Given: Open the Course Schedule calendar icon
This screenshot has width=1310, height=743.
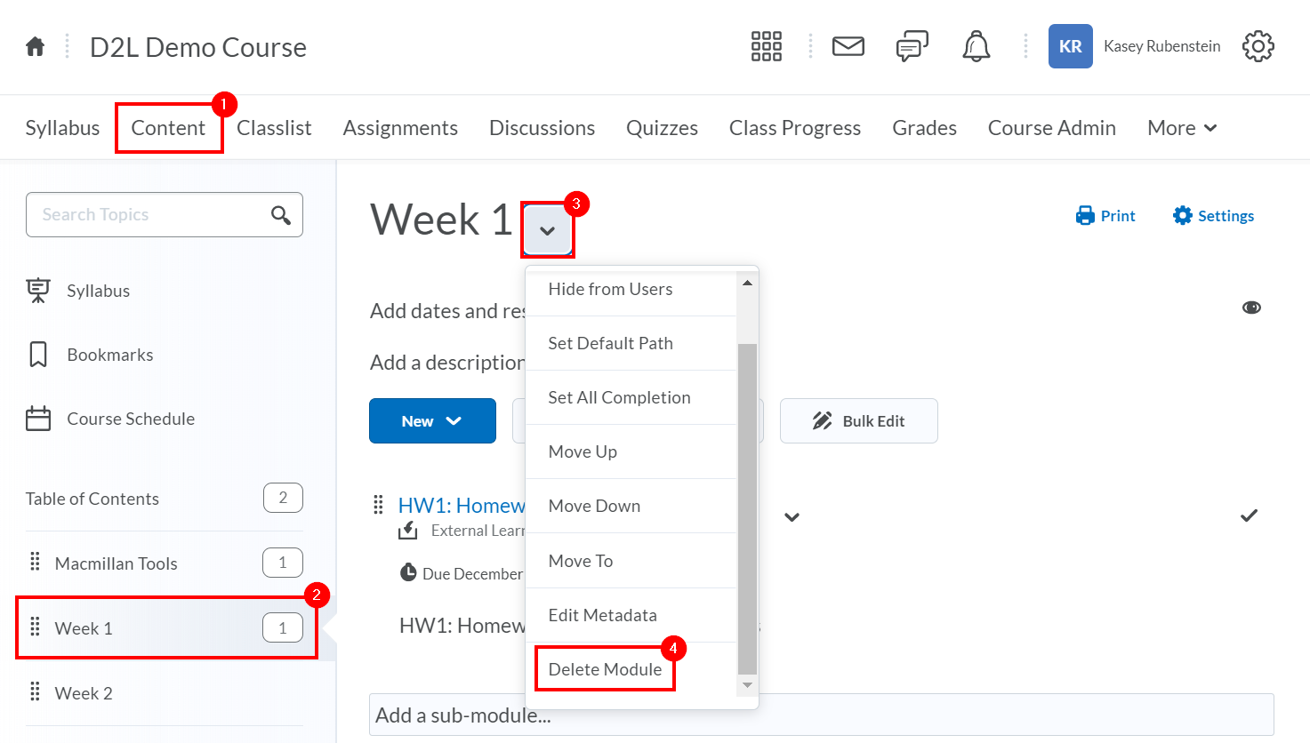Looking at the screenshot, I should click(x=37, y=418).
